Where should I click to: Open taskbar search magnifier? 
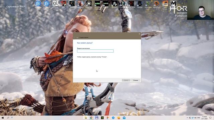point(8,118)
